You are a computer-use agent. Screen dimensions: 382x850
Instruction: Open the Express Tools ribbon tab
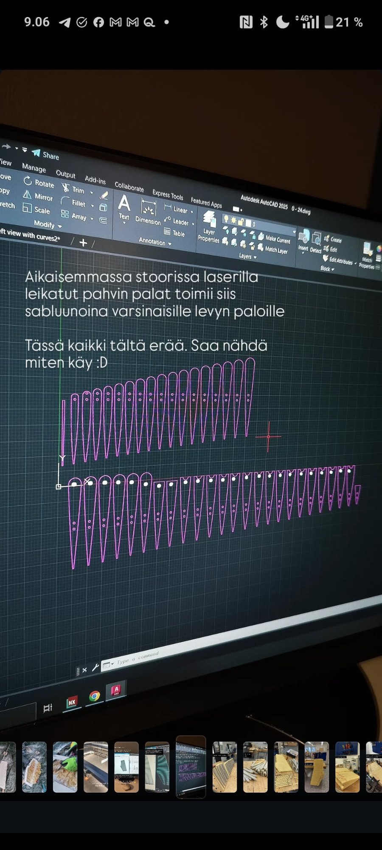168,195
